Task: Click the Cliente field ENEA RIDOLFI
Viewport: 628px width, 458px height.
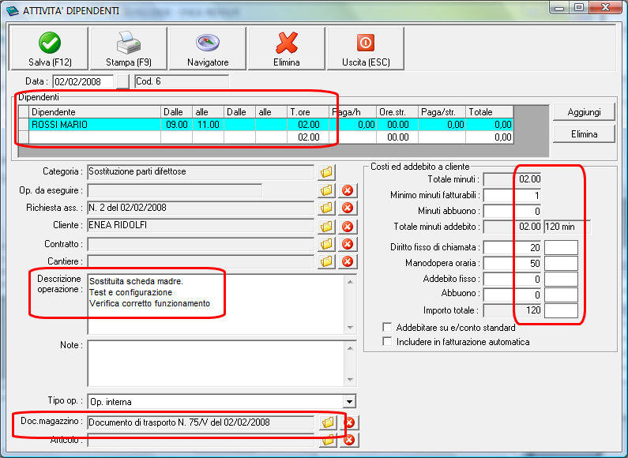Action: point(201,225)
